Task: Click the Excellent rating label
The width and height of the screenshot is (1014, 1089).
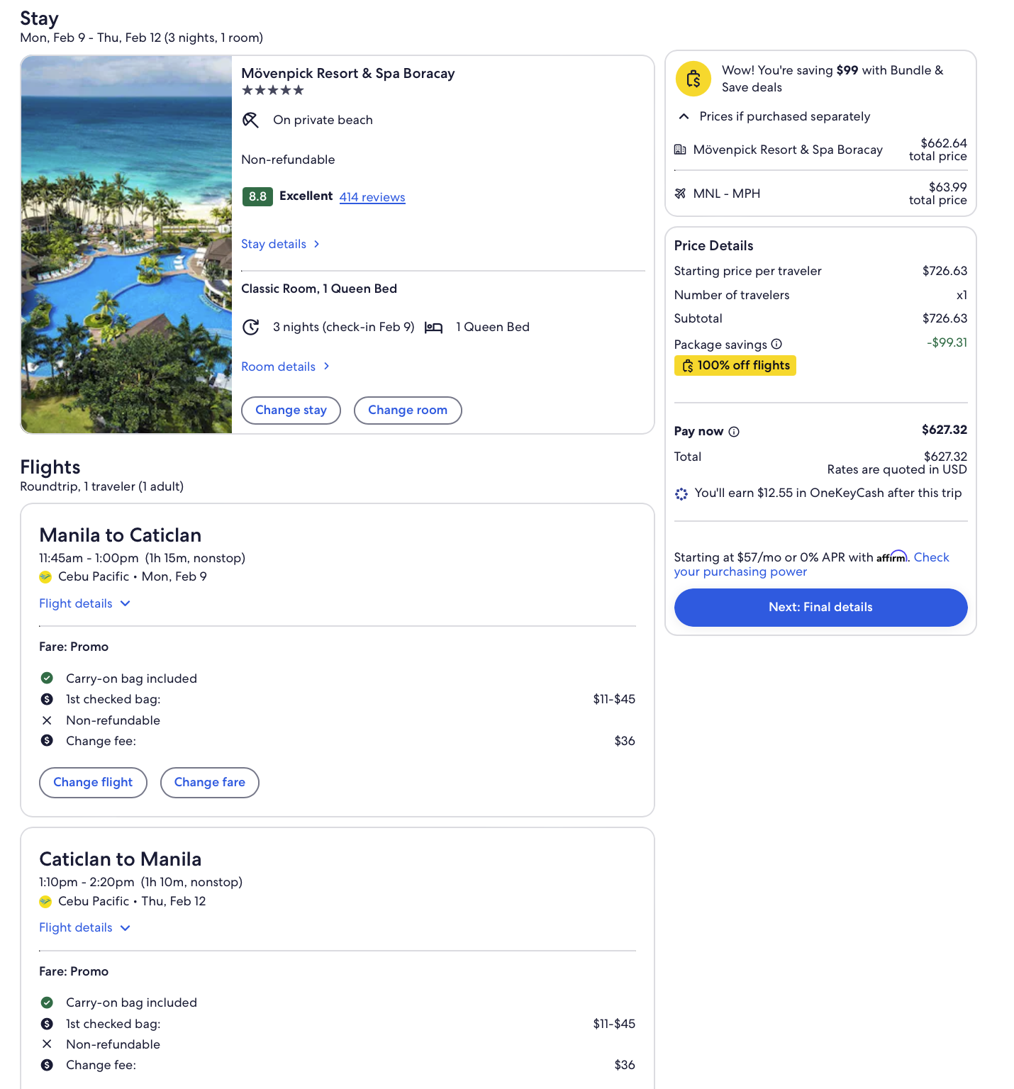Action: 306,196
